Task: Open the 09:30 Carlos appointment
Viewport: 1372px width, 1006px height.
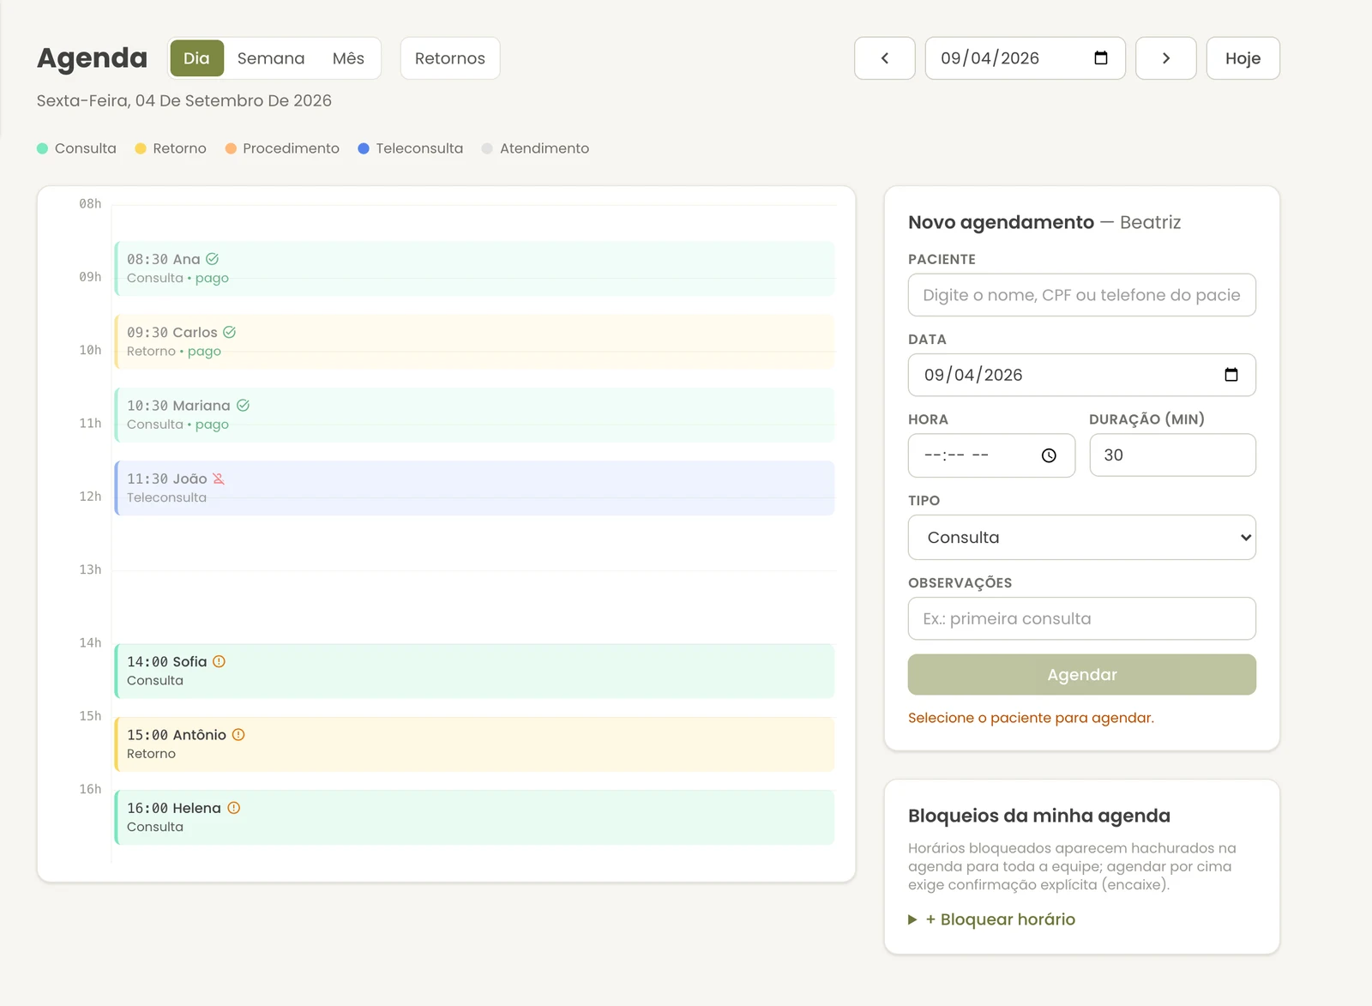Action: tap(474, 341)
